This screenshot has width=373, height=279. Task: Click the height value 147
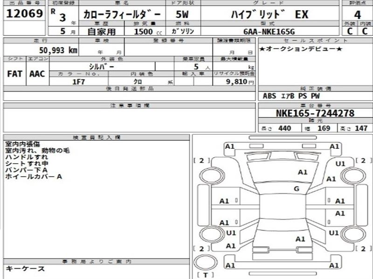pyautogui.click(x=361, y=128)
